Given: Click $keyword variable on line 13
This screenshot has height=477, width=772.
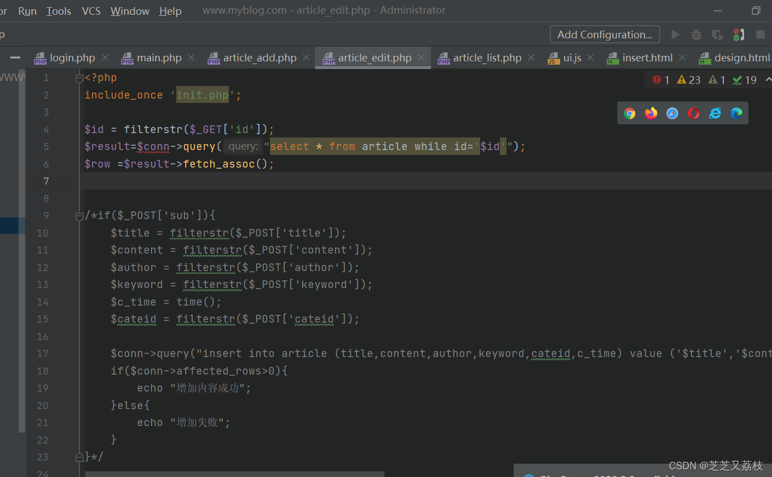Looking at the screenshot, I should pos(137,284).
